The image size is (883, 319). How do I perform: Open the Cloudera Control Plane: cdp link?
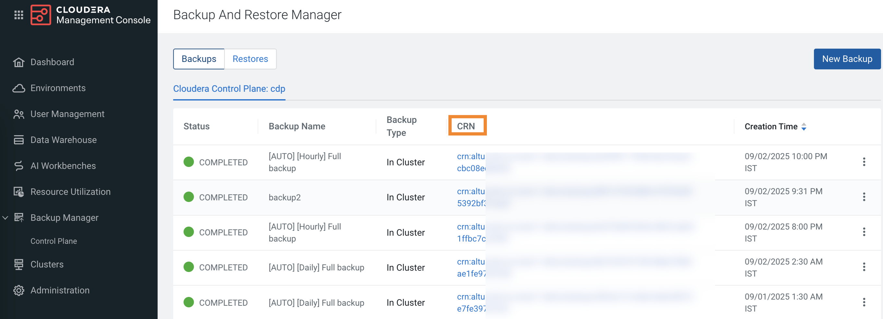point(229,89)
